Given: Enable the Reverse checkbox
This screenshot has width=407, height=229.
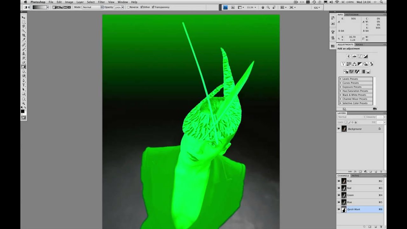Looking at the screenshot, I should pyautogui.click(x=128, y=7).
